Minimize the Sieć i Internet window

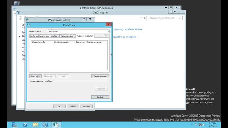pos(170,12)
